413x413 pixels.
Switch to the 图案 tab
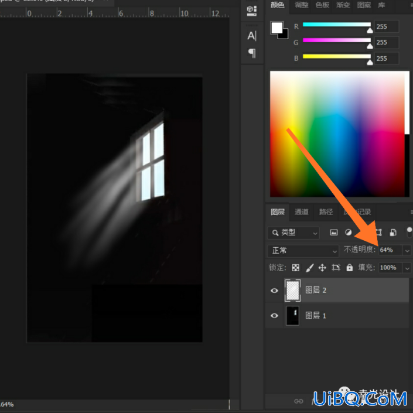[x=364, y=5]
